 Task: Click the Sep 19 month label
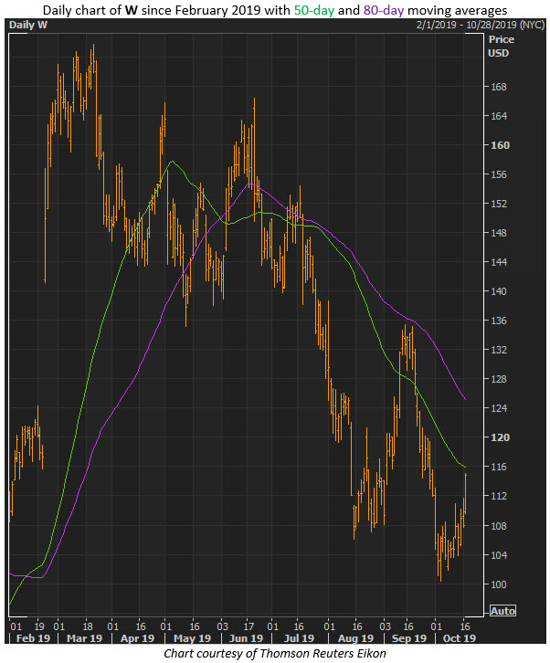409,638
